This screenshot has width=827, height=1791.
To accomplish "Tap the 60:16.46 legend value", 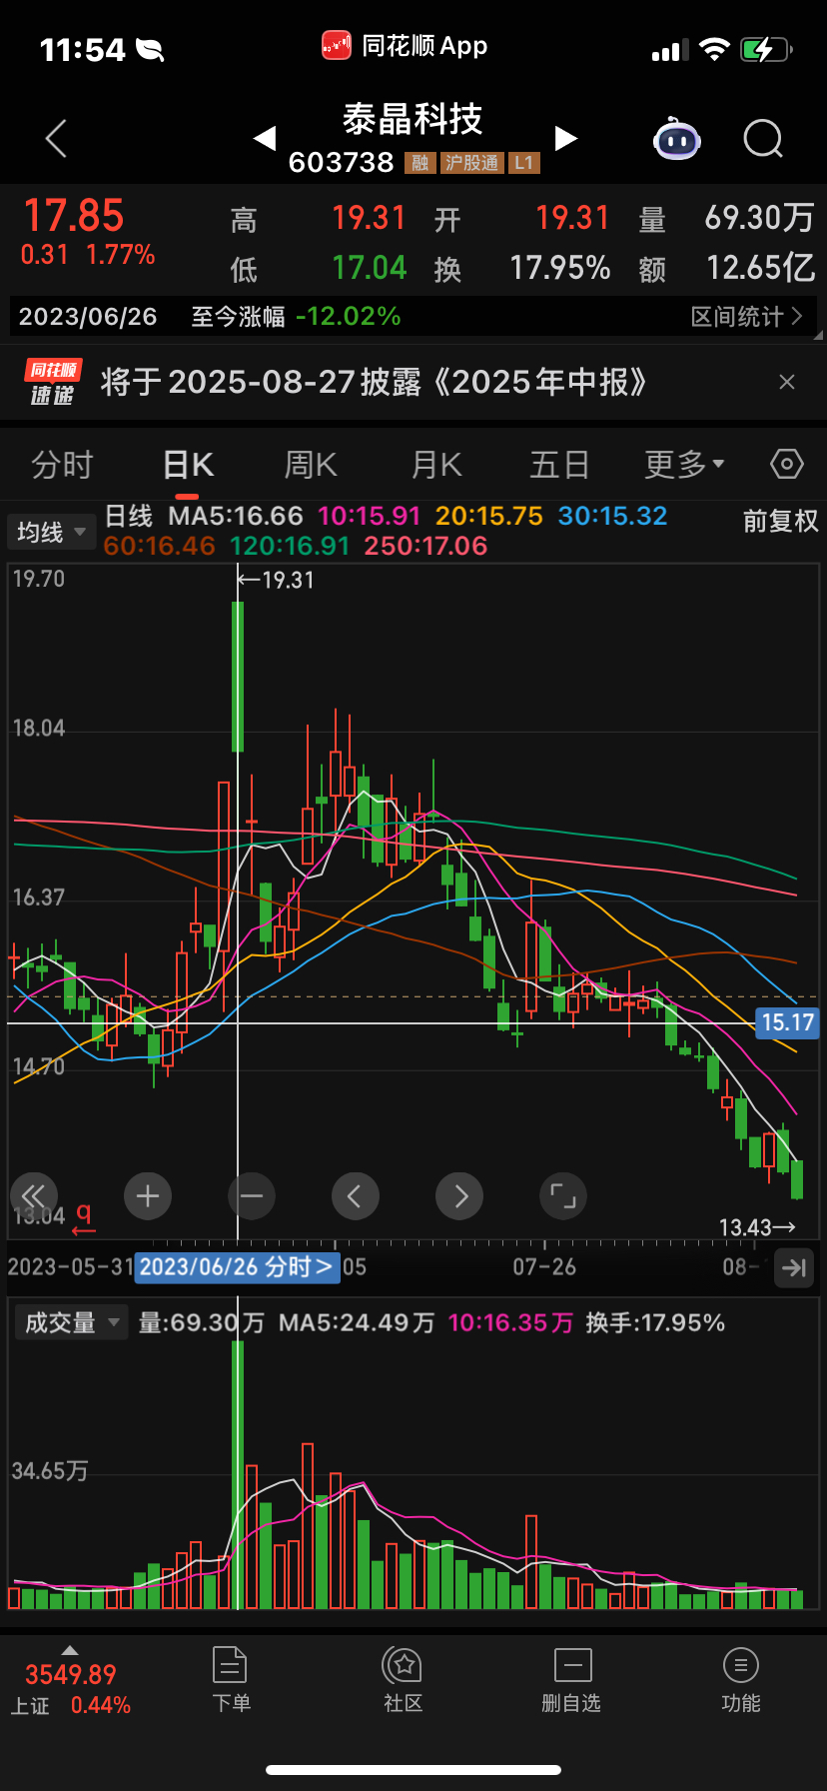I will [159, 547].
